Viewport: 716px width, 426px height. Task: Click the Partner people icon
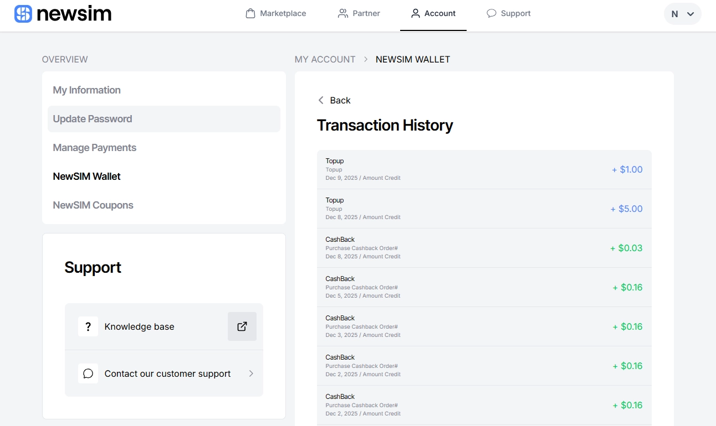[343, 13]
